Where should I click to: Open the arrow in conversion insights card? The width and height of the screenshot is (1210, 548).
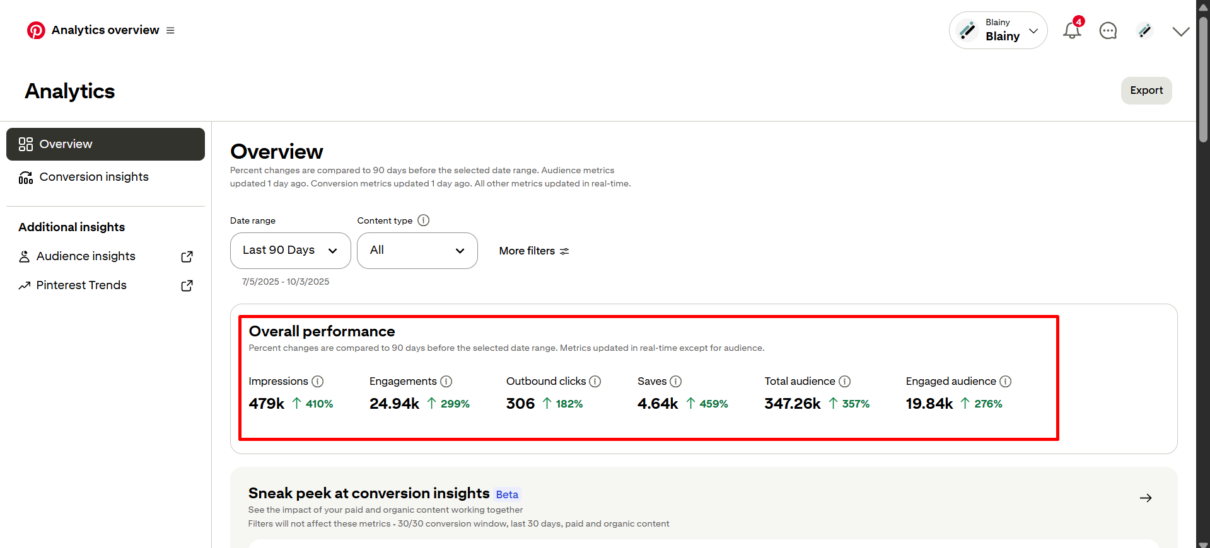1146,498
